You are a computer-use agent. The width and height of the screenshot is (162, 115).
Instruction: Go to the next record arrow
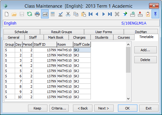point(103,14)
